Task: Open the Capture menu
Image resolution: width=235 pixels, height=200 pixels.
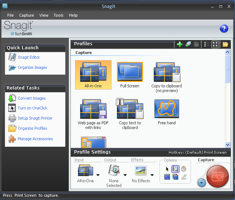Action: coord(26,15)
